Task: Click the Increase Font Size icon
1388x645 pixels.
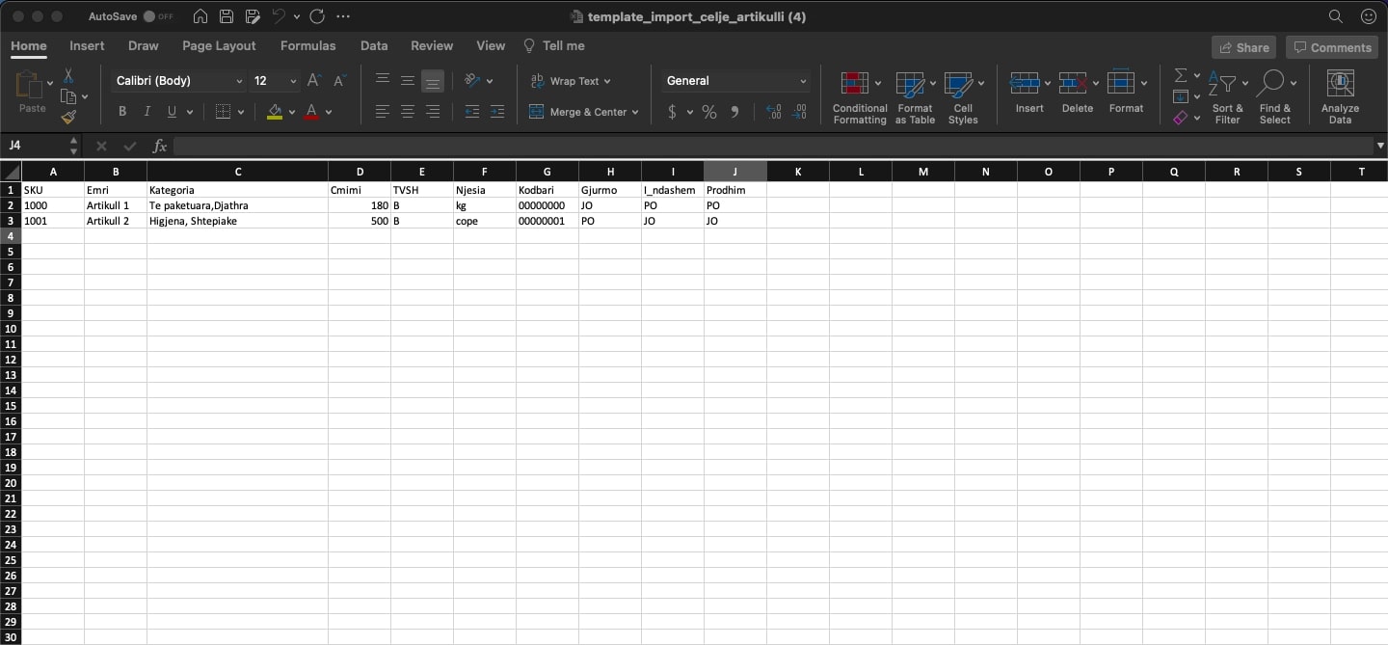Action: point(313,81)
